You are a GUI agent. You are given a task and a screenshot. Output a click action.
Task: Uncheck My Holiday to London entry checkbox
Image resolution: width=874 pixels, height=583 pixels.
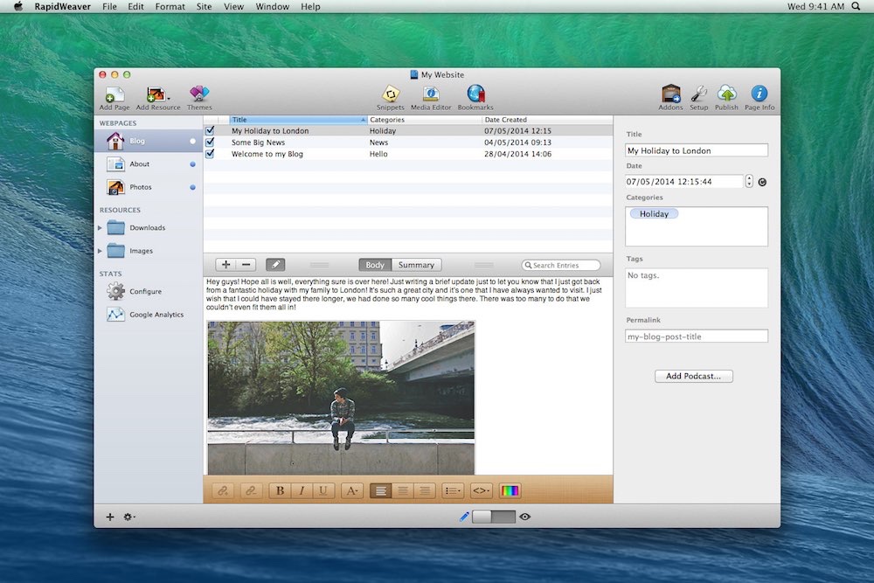pos(210,130)
